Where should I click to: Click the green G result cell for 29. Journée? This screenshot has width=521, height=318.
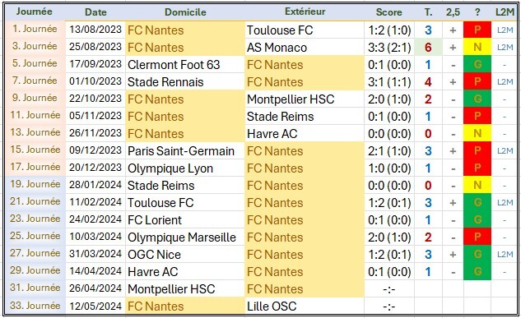click(x=477, y=271)
